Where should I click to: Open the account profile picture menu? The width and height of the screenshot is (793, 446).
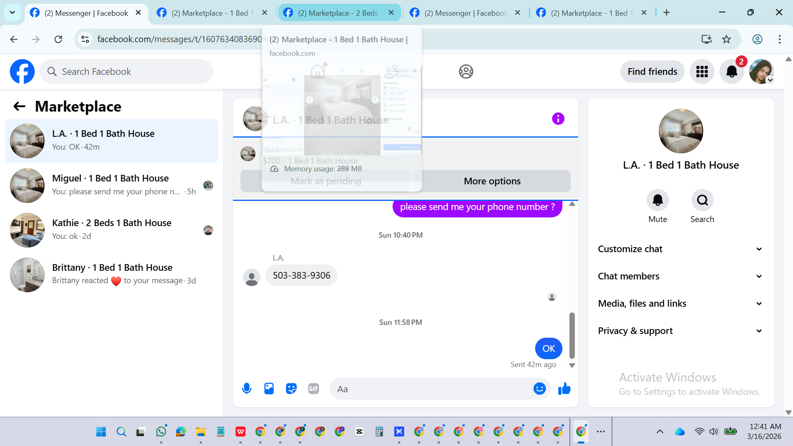tap(761, 72)
